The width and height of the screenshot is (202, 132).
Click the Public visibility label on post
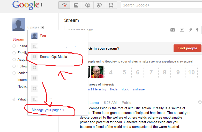(126, 103)
